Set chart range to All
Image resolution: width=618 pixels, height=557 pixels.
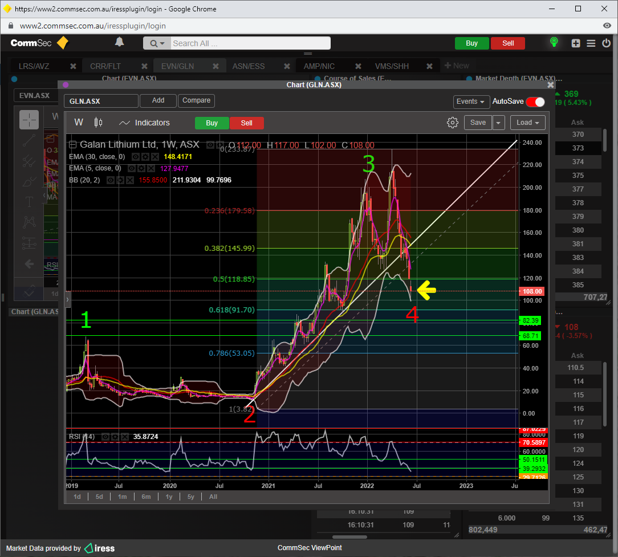tap(213, 497)
